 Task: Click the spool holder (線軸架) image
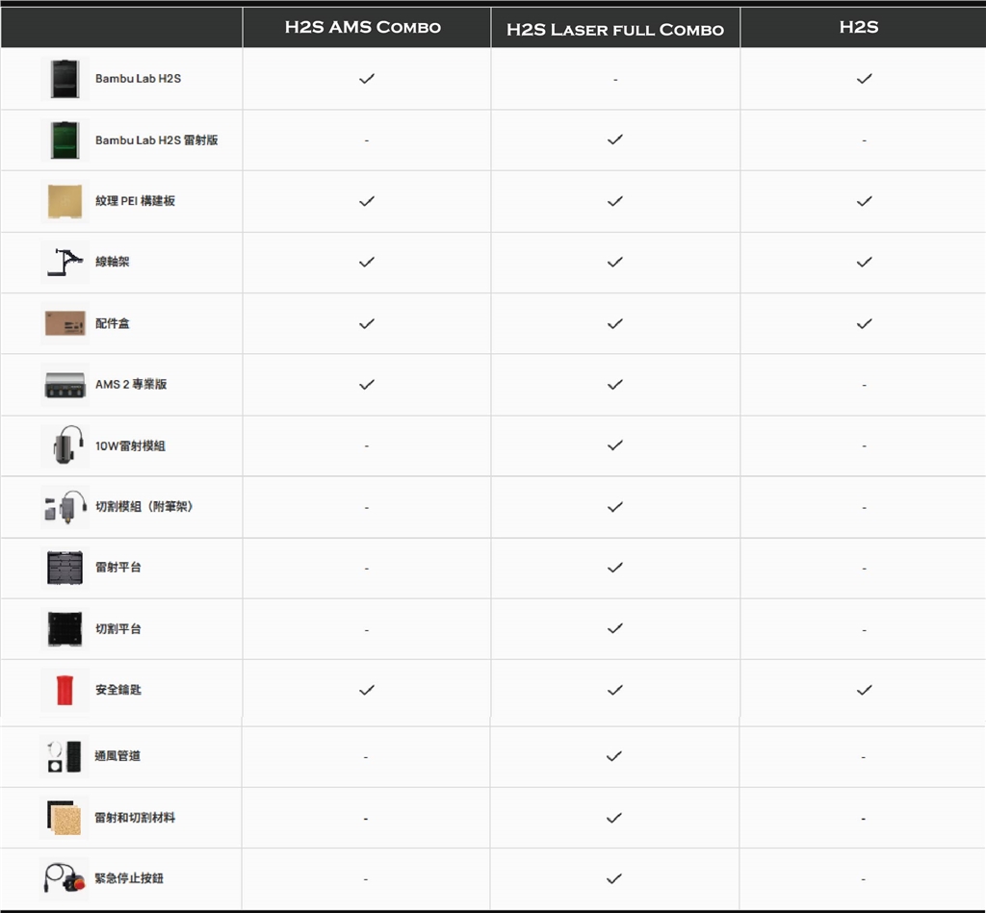(x=65, y=262)
